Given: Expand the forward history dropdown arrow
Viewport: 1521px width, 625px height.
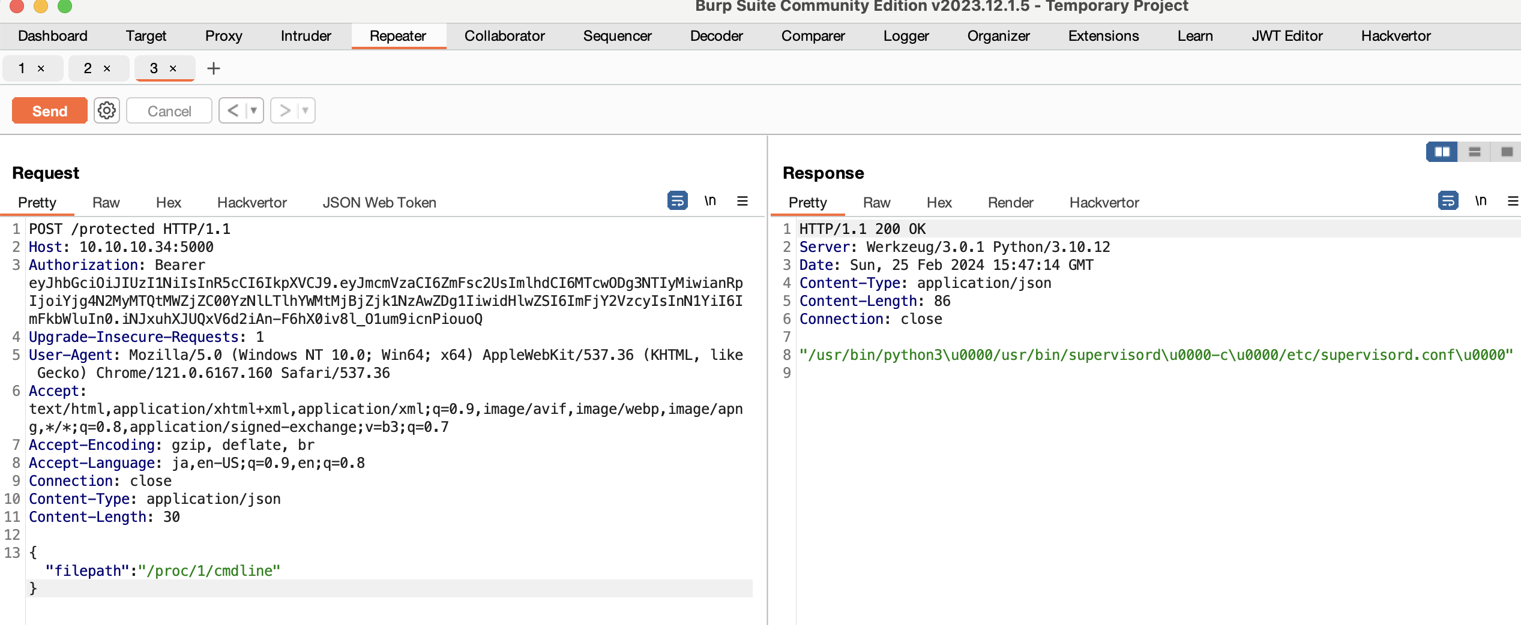Looking at the screenshot, I should point(306,111).
